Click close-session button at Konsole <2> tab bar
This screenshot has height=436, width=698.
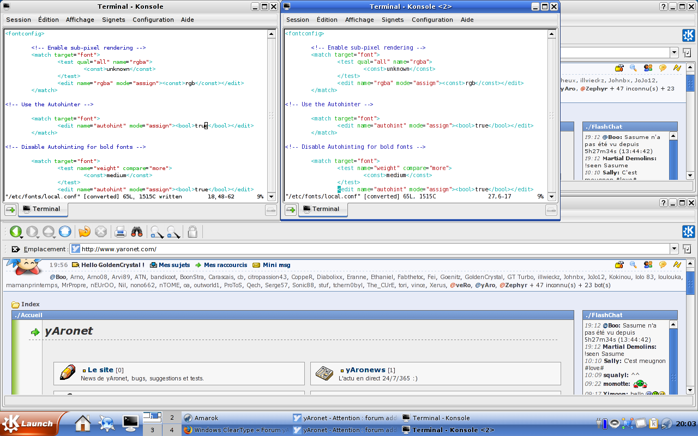[551, 210]
